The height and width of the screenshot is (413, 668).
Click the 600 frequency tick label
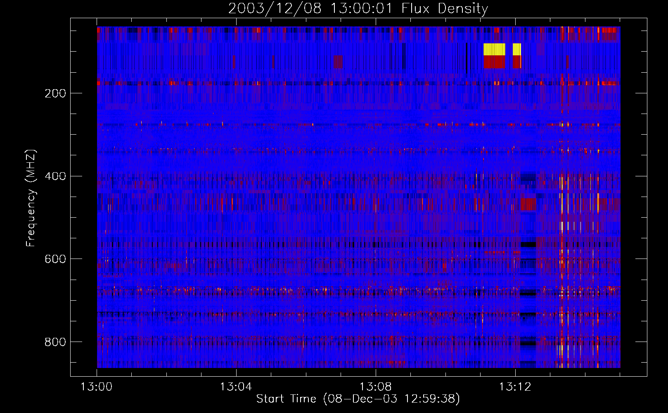pos(55,259)
